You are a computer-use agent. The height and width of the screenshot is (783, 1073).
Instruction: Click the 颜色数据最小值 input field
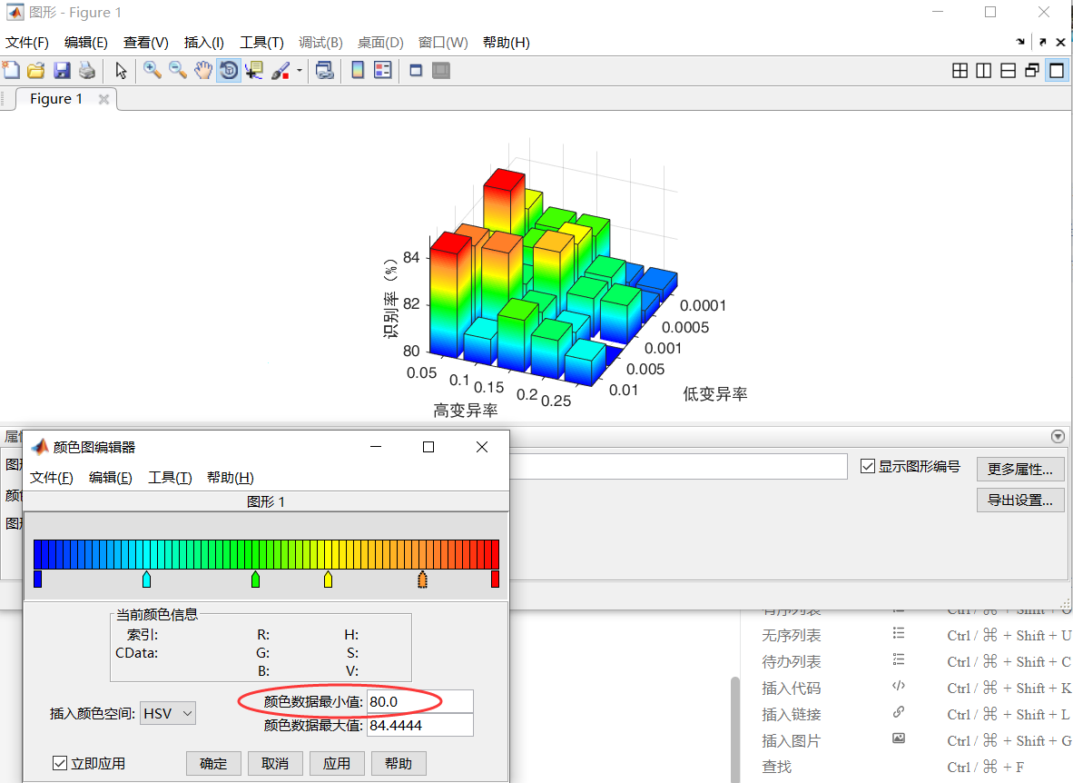pyautogui.click(x=420, y=701)
